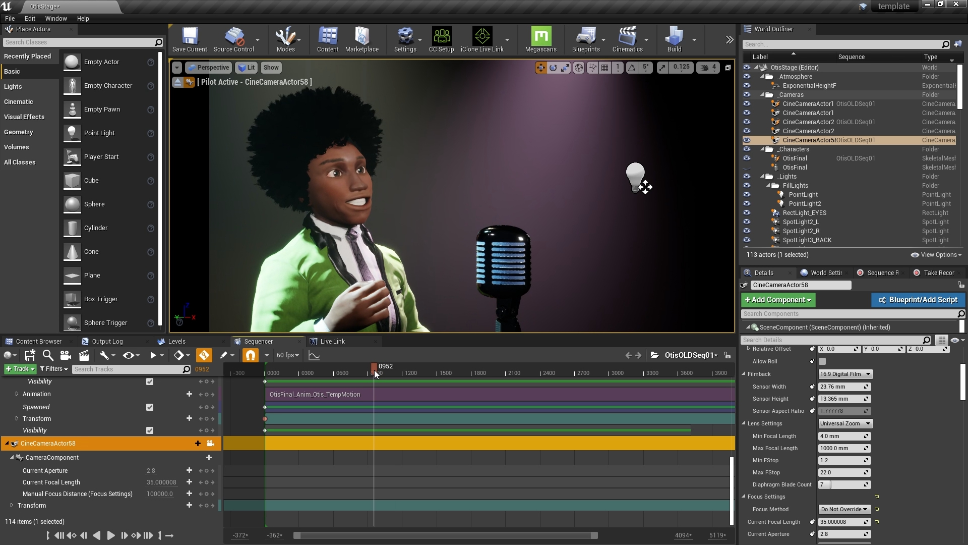
Task: Open sequencer find search icon
Action: [48, 355]
